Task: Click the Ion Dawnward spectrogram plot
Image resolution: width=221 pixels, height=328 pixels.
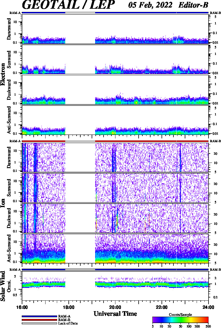Action: 115,158
